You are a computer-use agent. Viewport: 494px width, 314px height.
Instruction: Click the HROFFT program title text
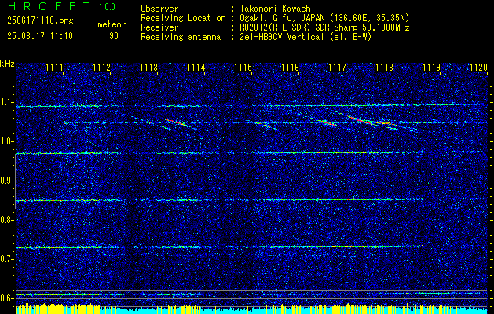49,6
